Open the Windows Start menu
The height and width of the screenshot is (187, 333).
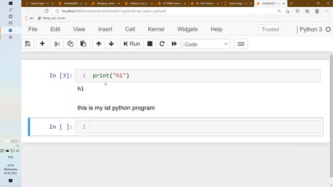[10, 4]
